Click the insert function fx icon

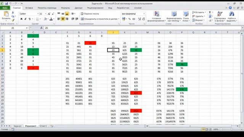point(42,28)
